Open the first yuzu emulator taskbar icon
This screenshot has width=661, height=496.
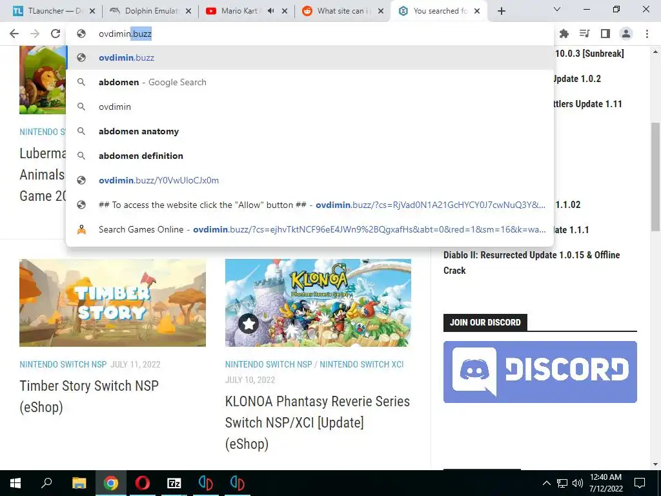205,483
